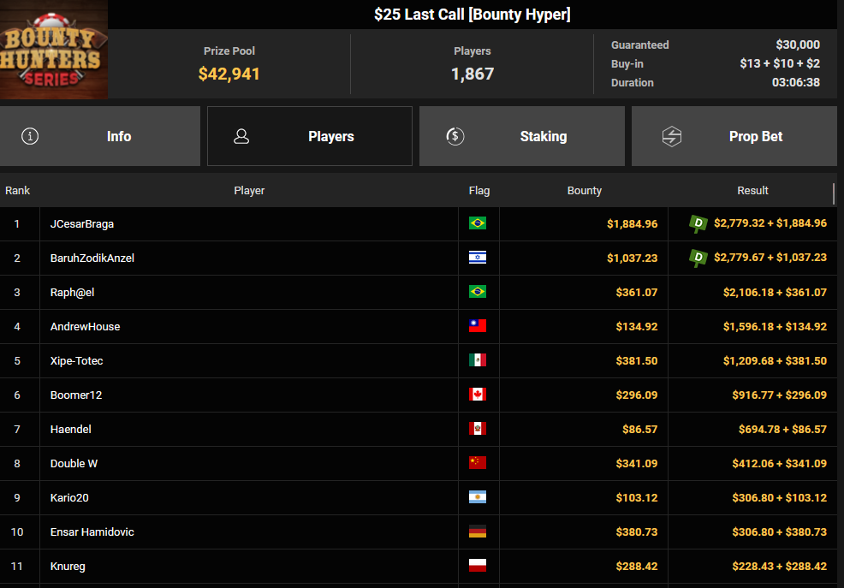Click the Result column header

coord(752,190)
